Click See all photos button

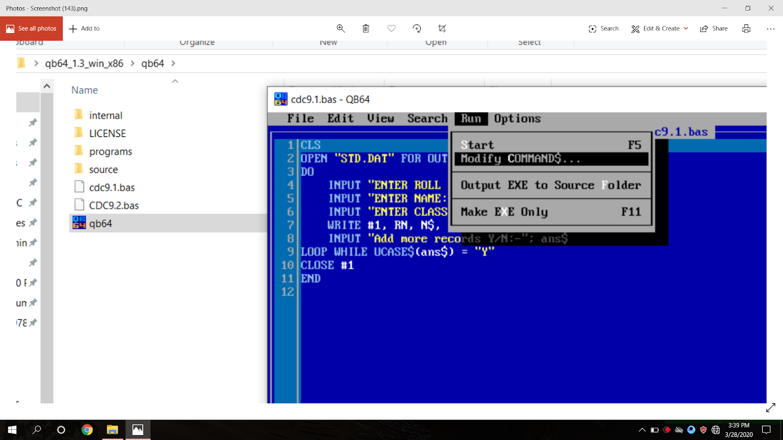pyautogui.click(x=31, y=28)
